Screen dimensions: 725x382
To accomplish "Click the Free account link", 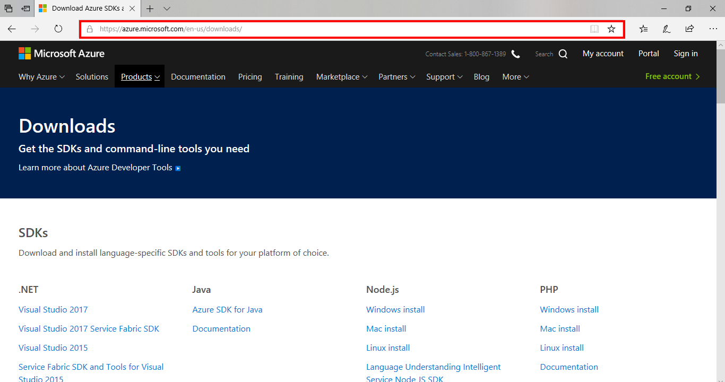I will click(668, 76).
